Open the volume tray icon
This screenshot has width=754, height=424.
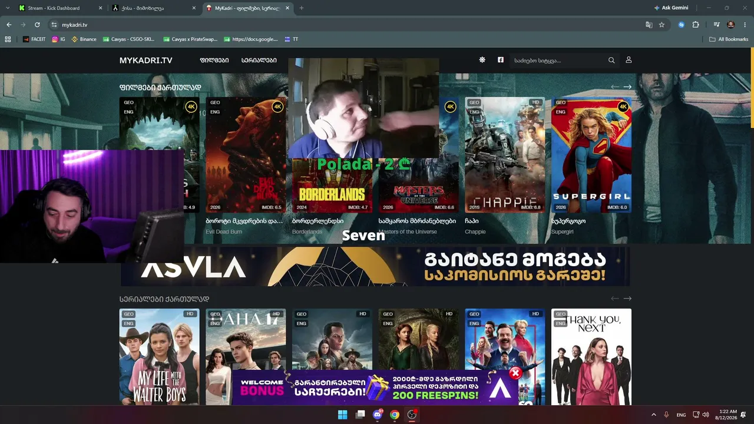pos(706,415)
